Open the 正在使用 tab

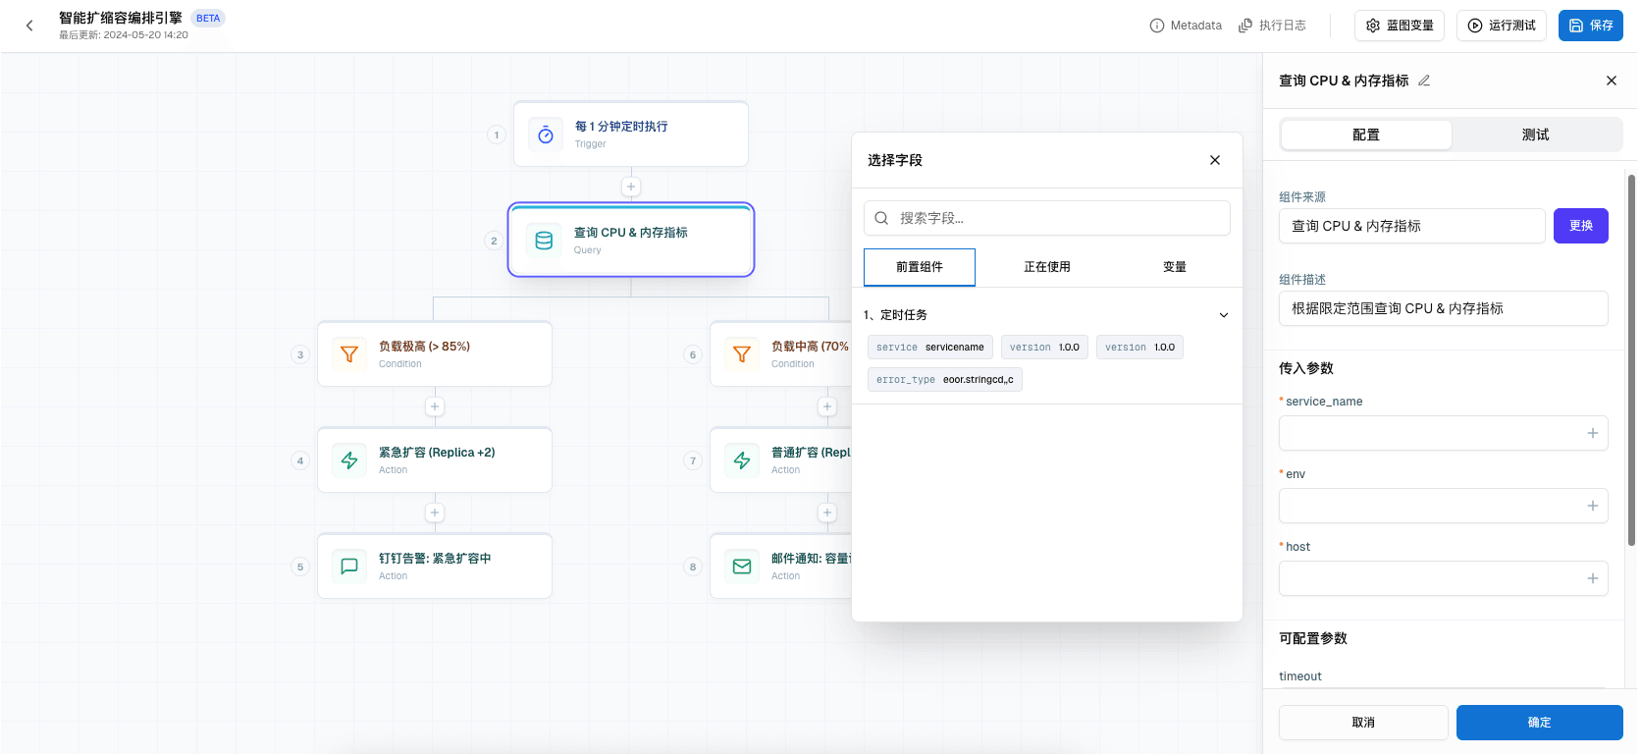point(1046,267)
